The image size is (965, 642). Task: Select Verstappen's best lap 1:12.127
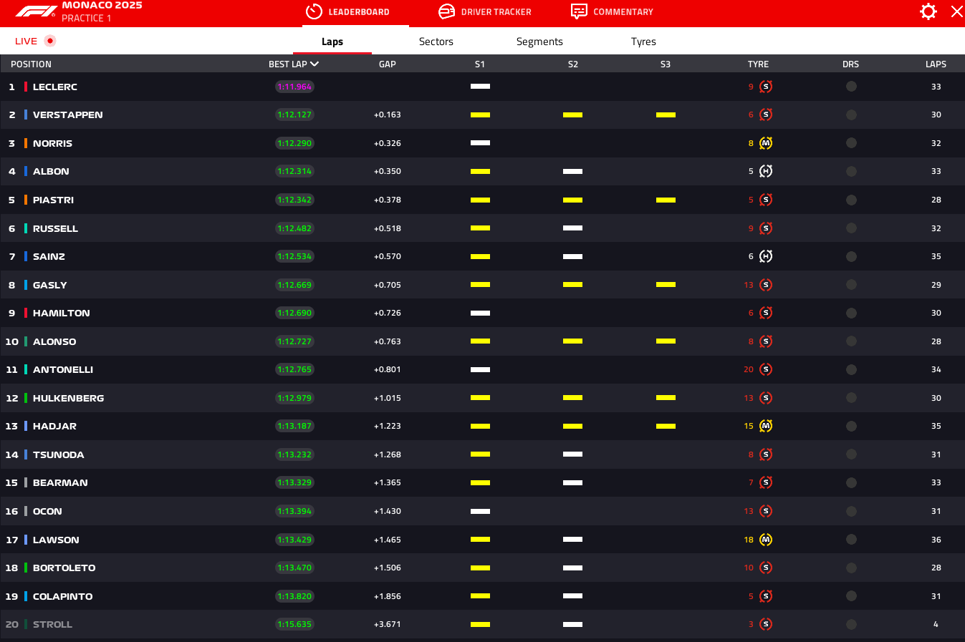coord(294,115)
